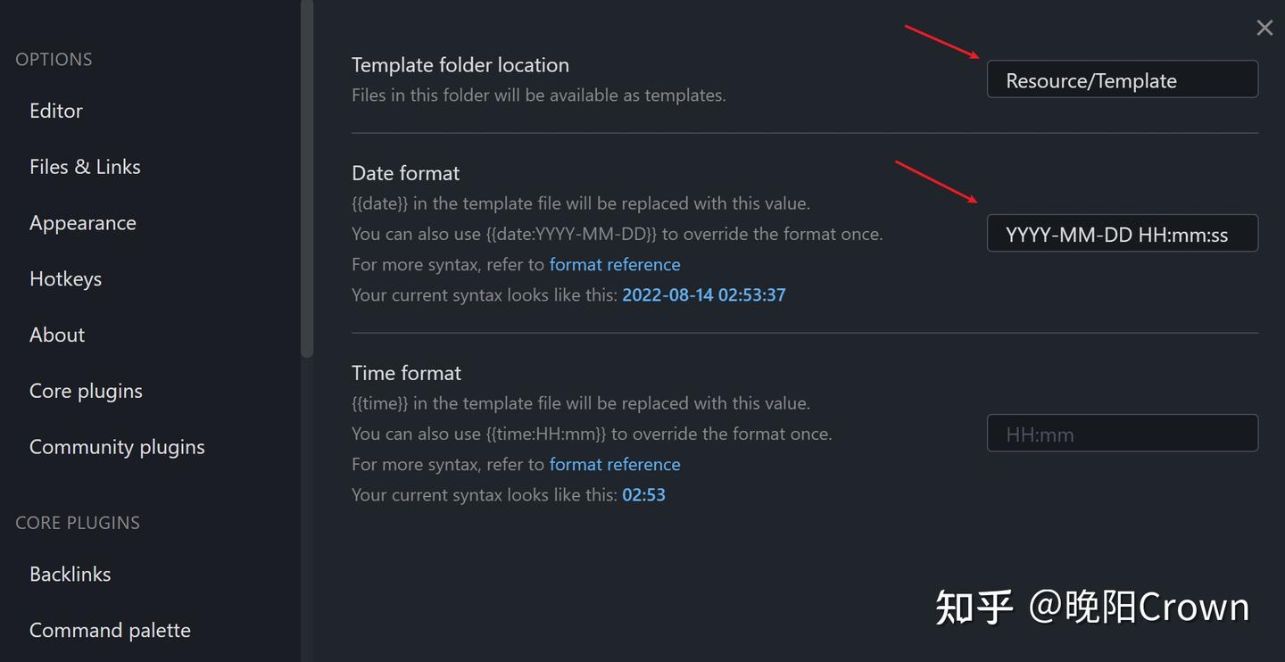Click the Template folder location title
Viewport: 1285px width, 662px height.
click(x=460, y=65)
